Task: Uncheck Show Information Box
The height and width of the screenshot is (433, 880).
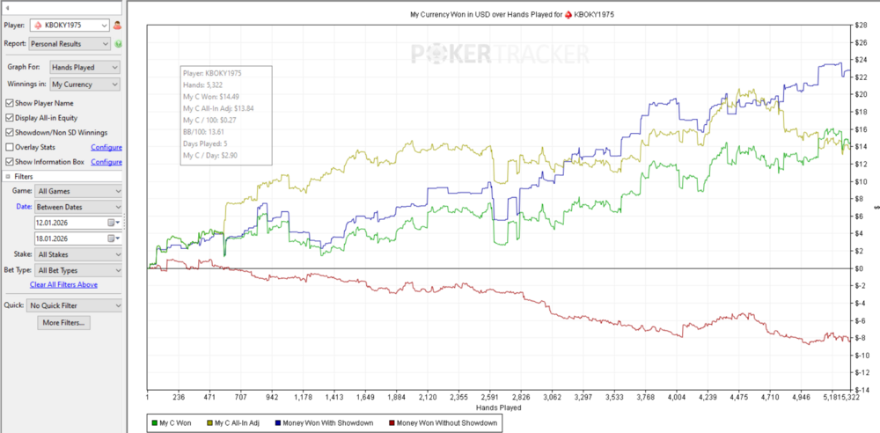Action: pyautogui.click(x=10, y=162)
